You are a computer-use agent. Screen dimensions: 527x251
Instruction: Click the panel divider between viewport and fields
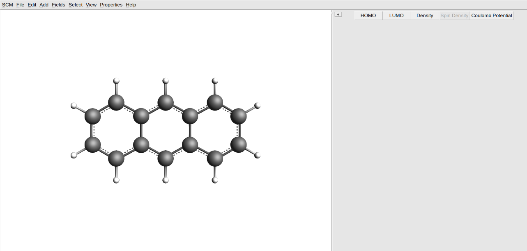pos(331,123)
